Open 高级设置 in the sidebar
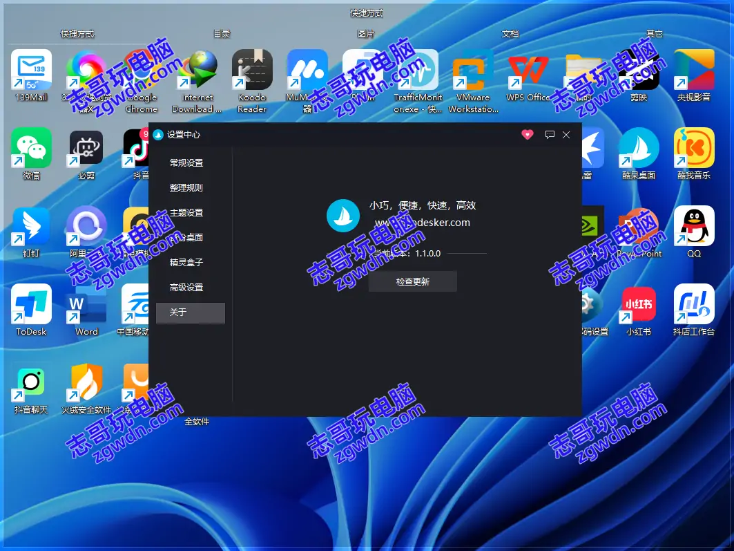734x551 pixels. point(186,288)
